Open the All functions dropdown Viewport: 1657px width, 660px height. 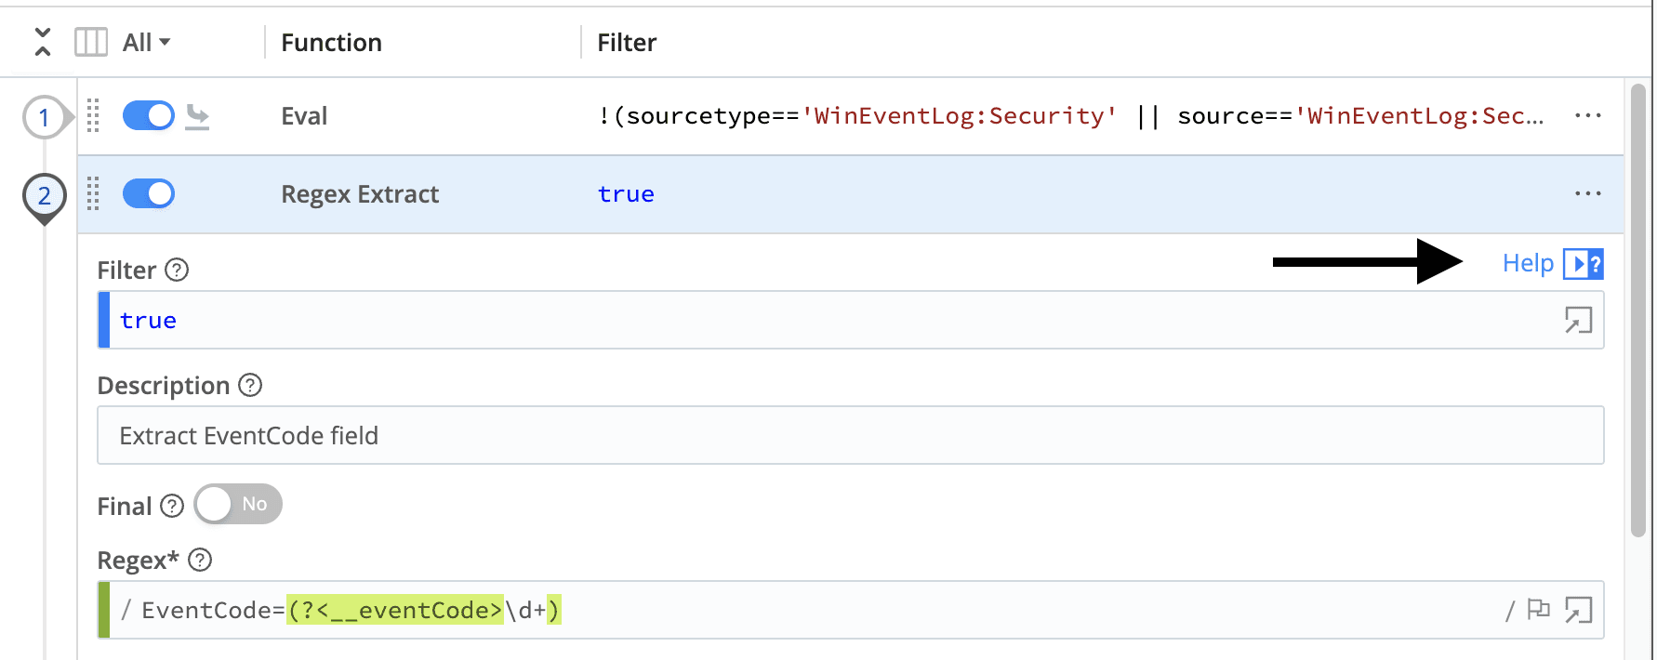(x=147, y=42)
